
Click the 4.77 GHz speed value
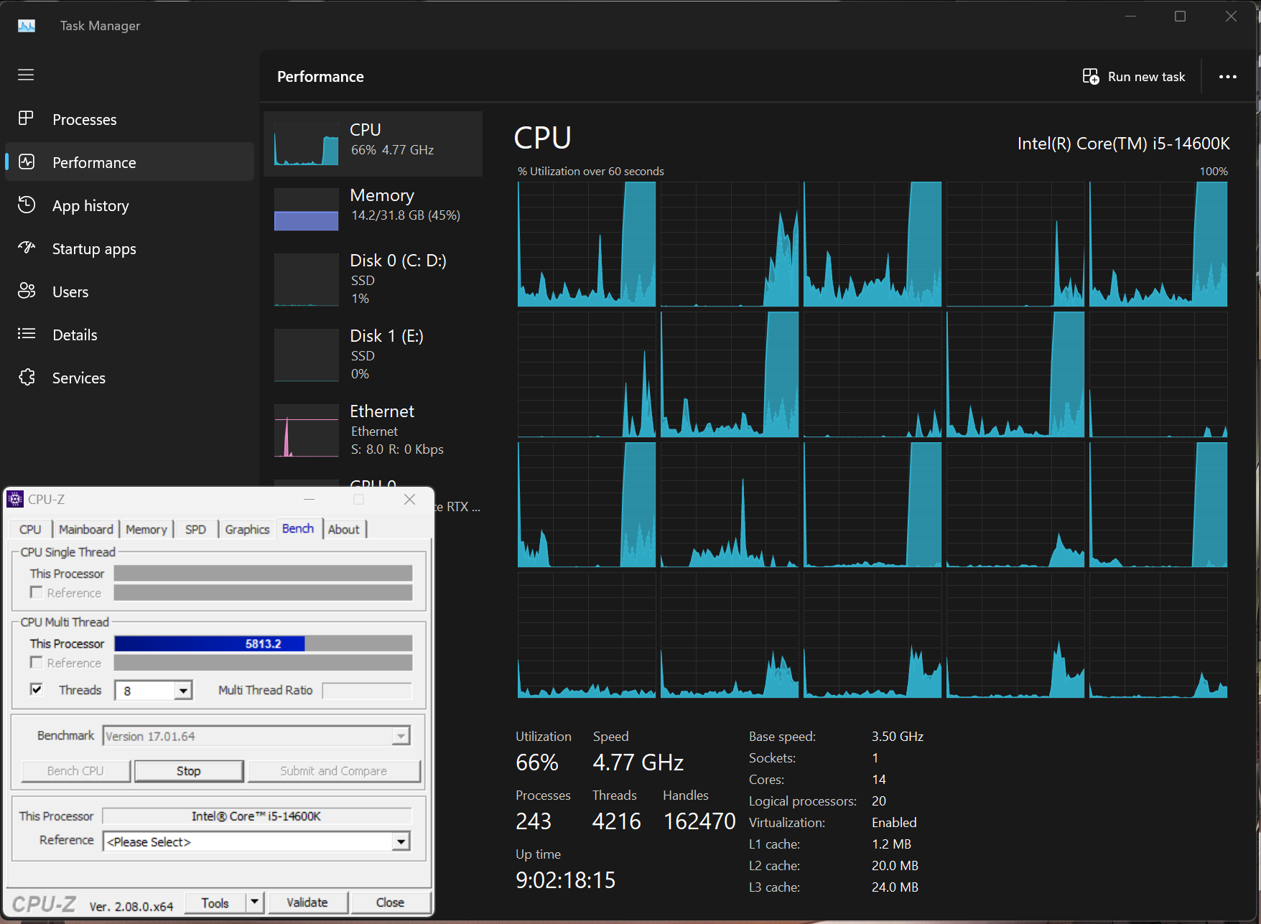tap(638, 762)
